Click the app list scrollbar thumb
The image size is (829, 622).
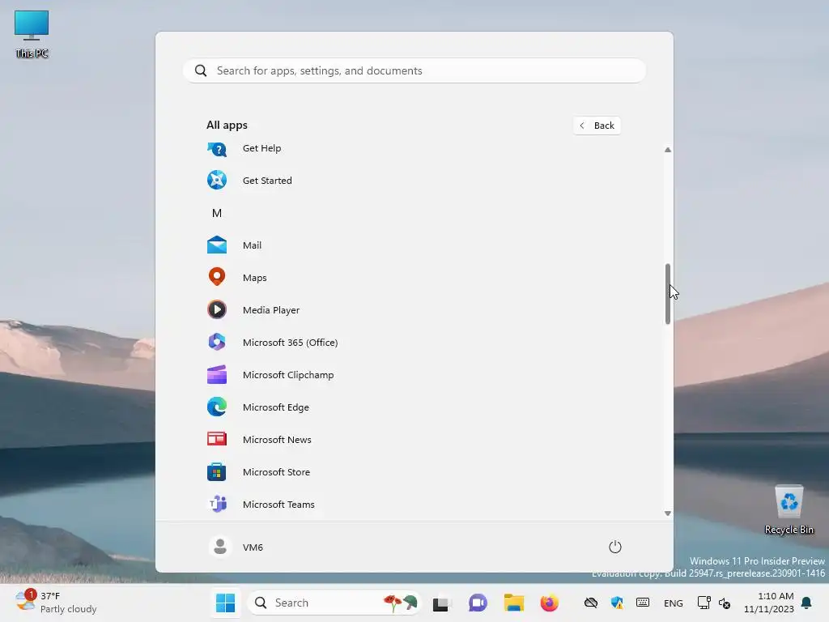(x=668, y=293)
